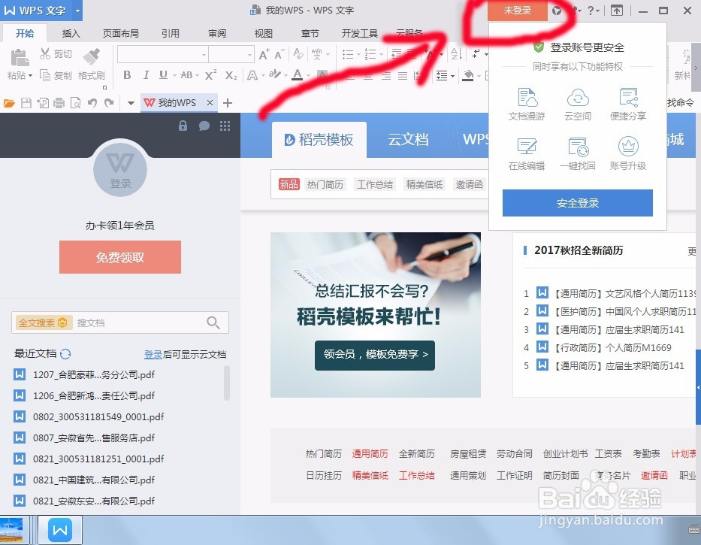Click the Paste clipboard icon
The width and height of the screenshot is (701, 545).
pyautogui.click(x=20, y=58)
